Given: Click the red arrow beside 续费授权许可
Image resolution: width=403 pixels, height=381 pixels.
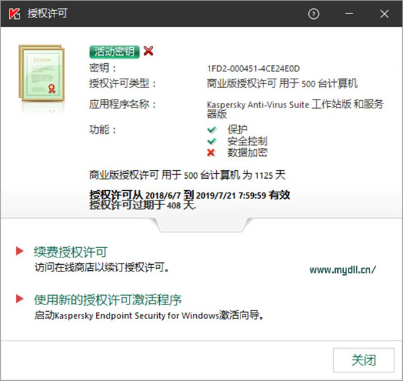Looking at the screenshot, I should (19, 251).
